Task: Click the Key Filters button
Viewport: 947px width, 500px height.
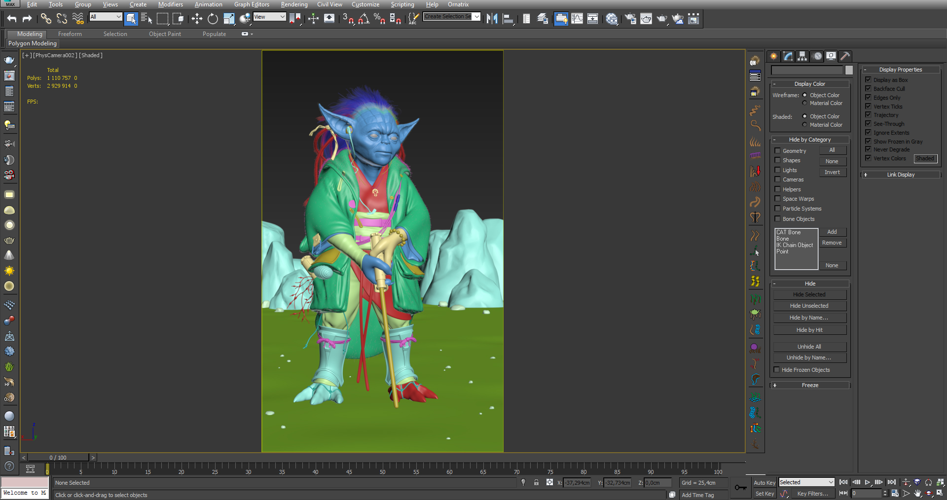Action: coord(813,494)
